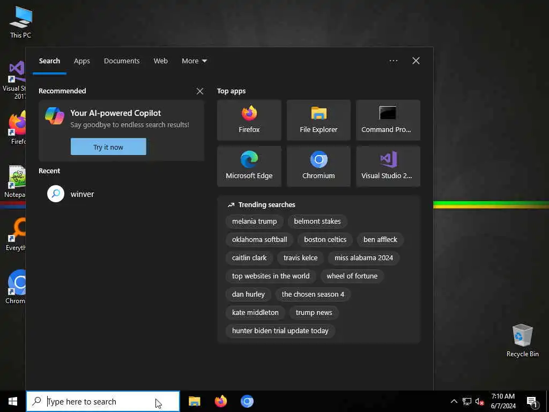Search trending melania trump

pyautogui.click(x=254, y=222)
